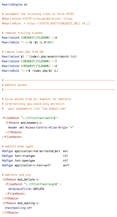
Task: Click the commented https RewriteRule line
Action: 46,23
